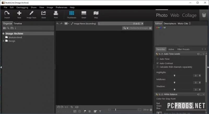
Task: Click the Share toolbar icon
Action: click(44, 13)
